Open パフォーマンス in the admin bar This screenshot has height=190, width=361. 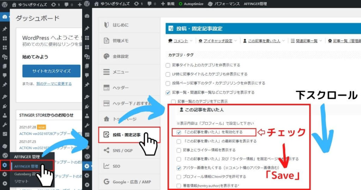click(224, 4)
